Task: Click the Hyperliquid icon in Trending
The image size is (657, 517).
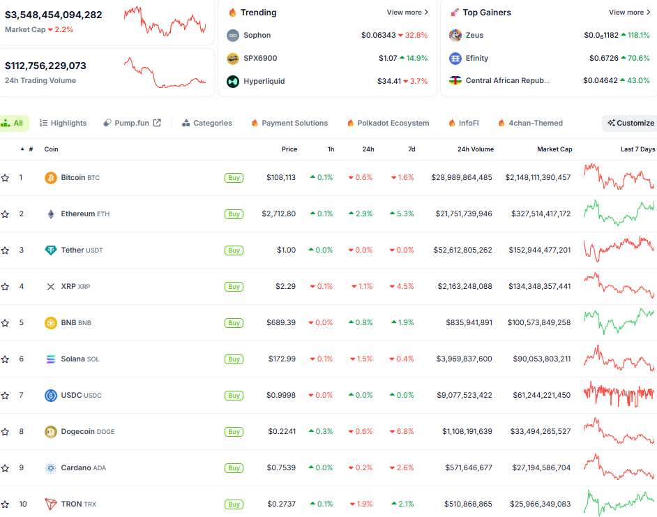Action: pyautogui.click(x=233, y=82)
